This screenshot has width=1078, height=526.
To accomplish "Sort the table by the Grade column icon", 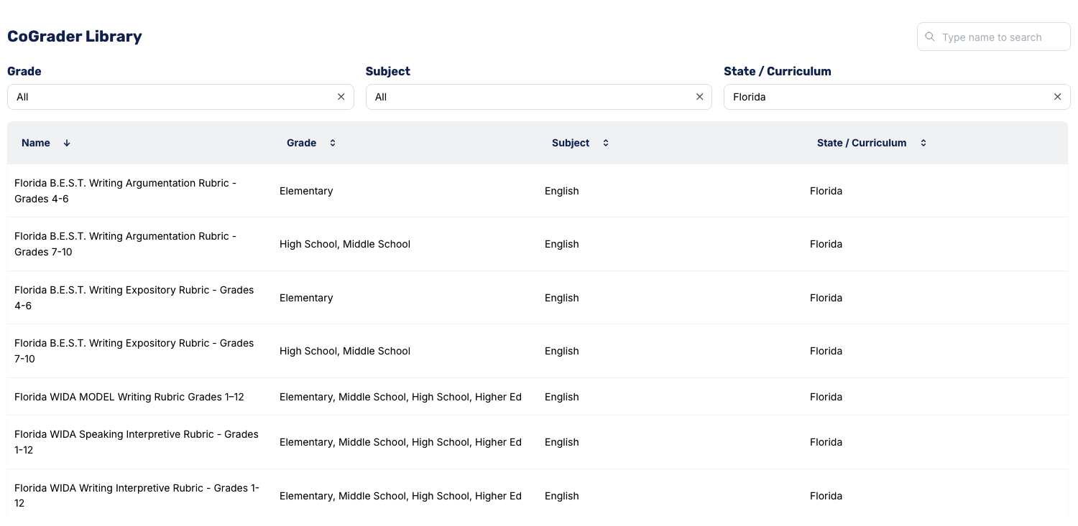I will click(332, 143).
